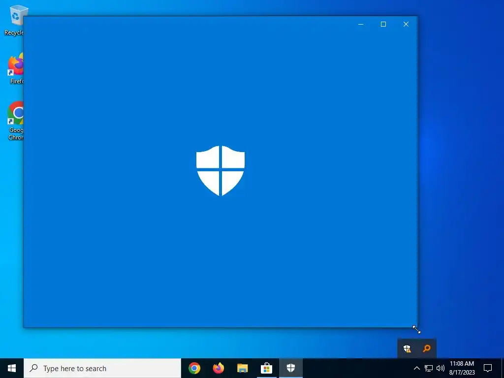Select Windows Security taskbar button
504x378 pixels.
click(290, 368)
